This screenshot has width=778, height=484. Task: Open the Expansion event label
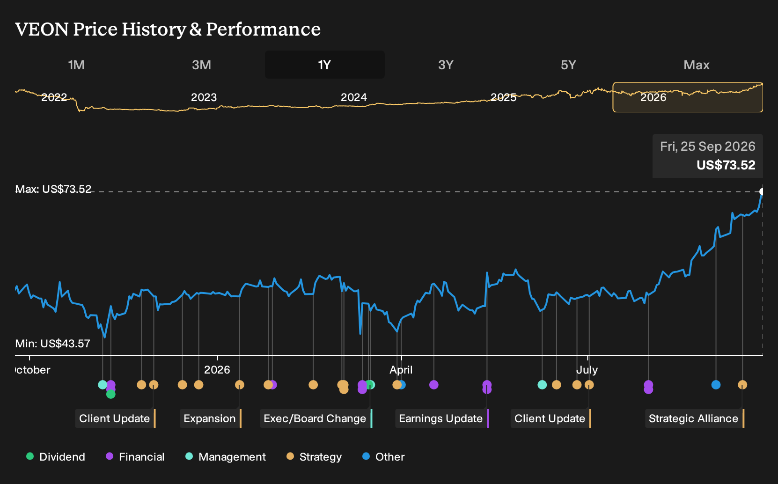click(x=210, y=418)
